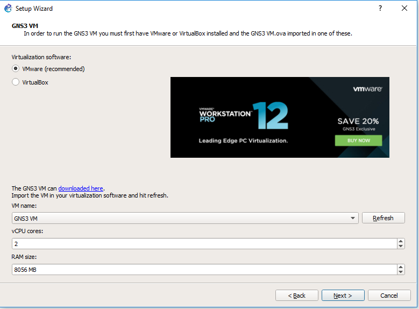The height and width of the screenshot is (309, 419).
Task: Increase vCPU cores with the up arrow
Action: pyautogui.click(x=401, y=241)
